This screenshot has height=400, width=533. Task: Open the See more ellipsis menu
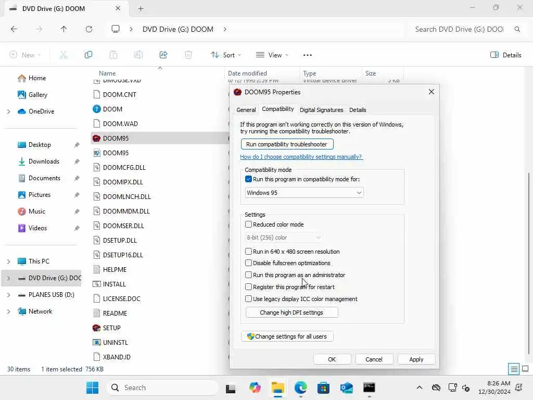307,55
